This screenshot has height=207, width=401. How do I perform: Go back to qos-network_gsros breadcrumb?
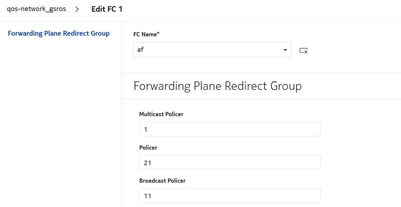tap(36, 9)
